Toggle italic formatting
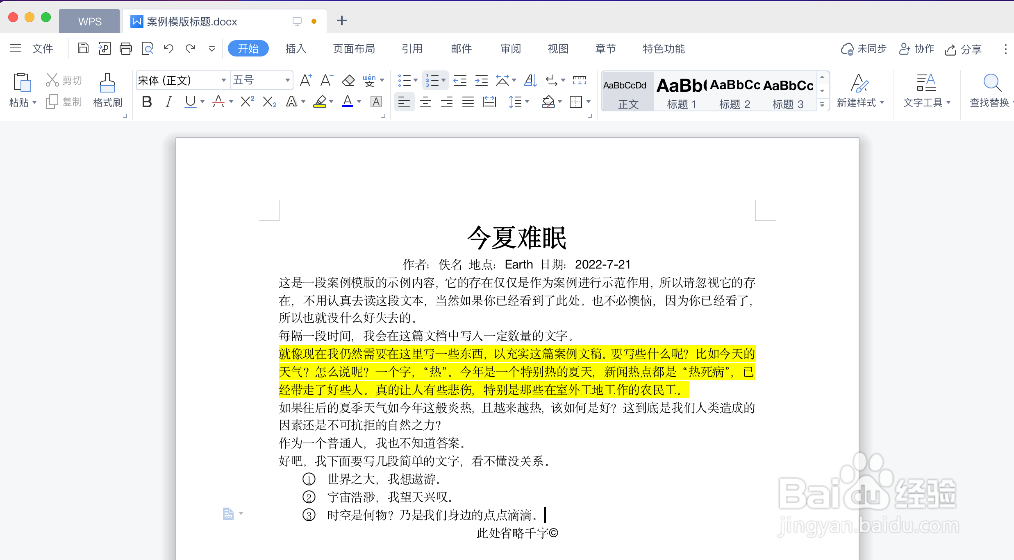Viewport: 1014px width, 560px height. click(x=168, y=102)
